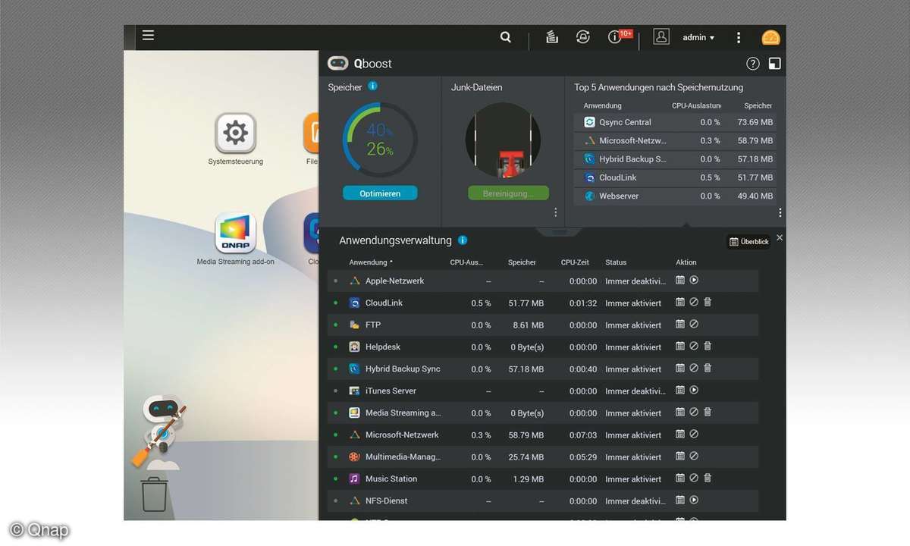The width and height of the screenshot is (910, 546).
Task: Select the Multimedia-Manag... application name
Action: coord(403,457)
